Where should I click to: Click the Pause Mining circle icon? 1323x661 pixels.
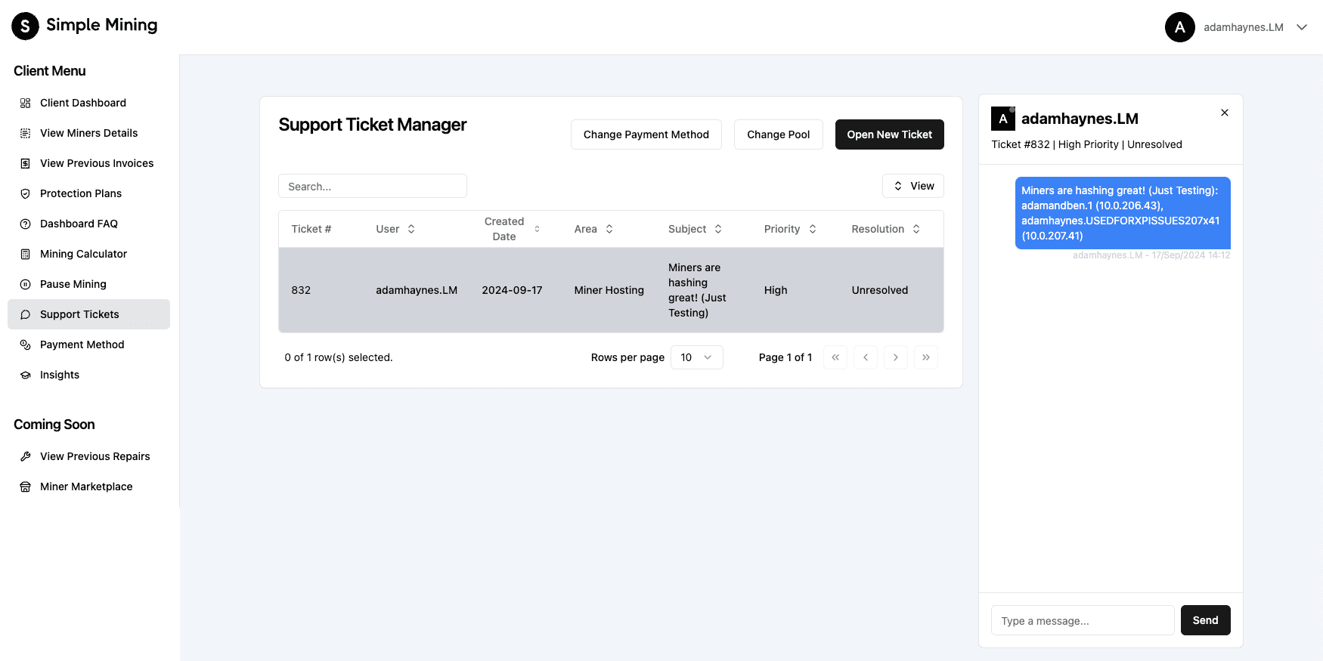[x=25, y=284]
